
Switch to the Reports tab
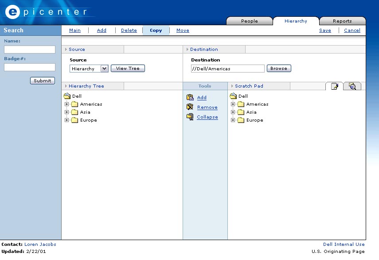click(x=342, y=21)
